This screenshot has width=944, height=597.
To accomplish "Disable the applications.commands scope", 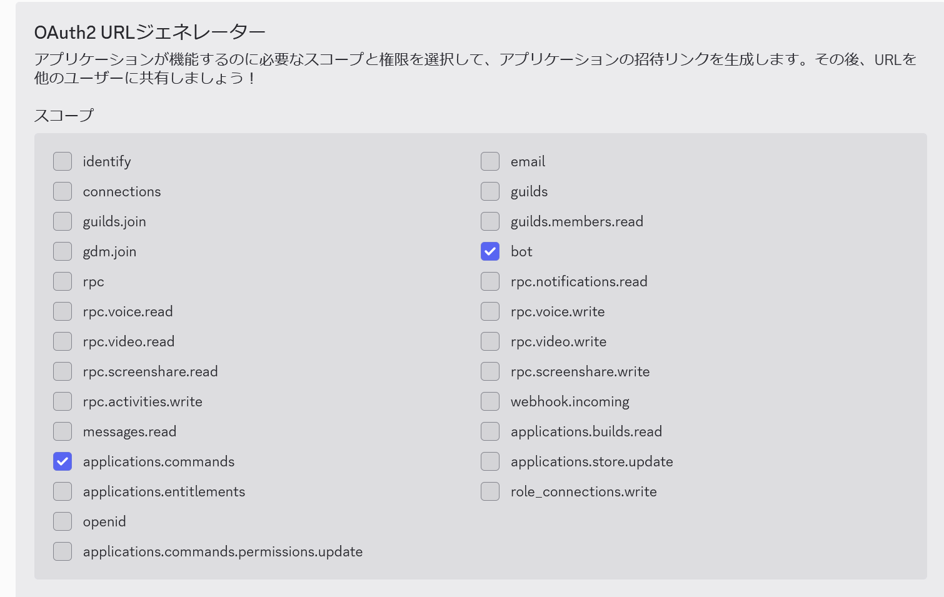I will [63, 461].
